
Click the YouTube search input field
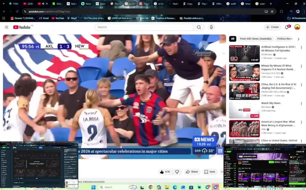(x=144, y=27)
